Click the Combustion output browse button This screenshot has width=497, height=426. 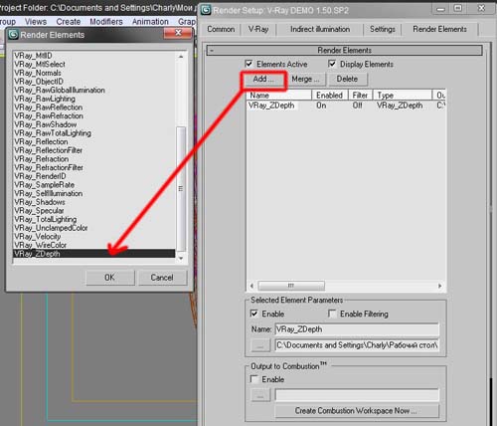tap(260, 395)
